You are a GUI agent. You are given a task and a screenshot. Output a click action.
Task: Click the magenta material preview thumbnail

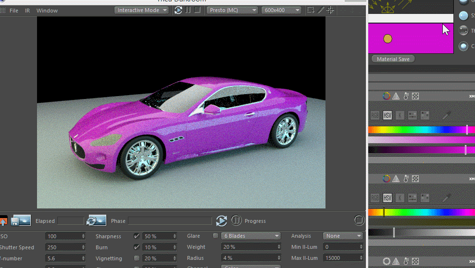[x=411, y=38]
